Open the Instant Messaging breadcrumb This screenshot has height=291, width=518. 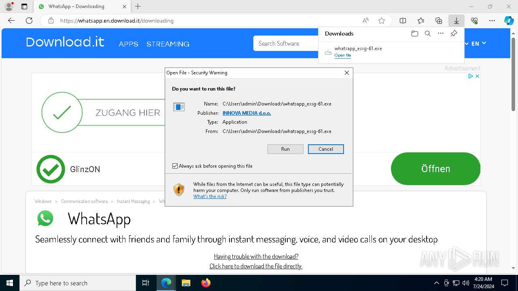134,201
